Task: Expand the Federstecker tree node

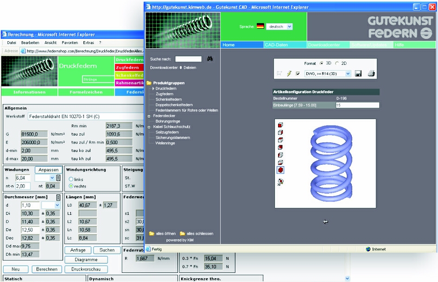Action: (149, 116)
